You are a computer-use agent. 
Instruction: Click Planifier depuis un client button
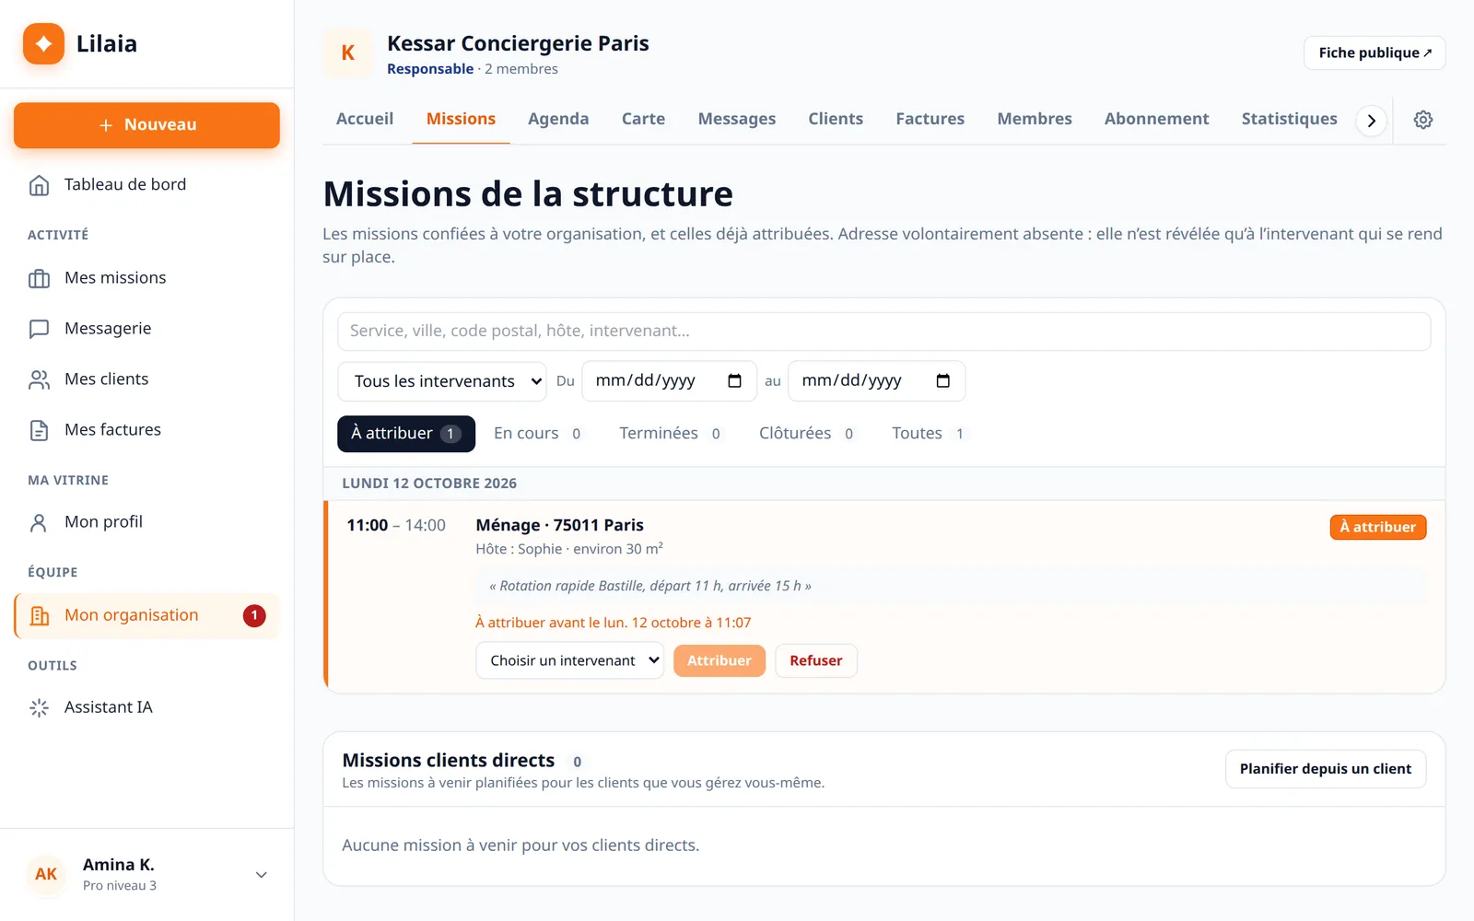(1326, 769)
